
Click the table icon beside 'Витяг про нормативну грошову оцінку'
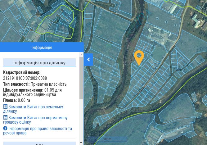5,117
